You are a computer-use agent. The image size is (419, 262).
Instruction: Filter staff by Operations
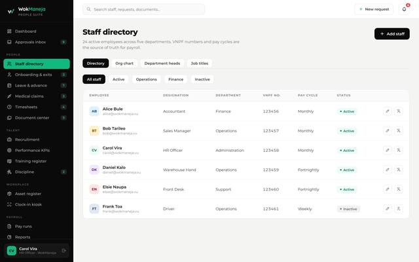(x=147, y=79)
